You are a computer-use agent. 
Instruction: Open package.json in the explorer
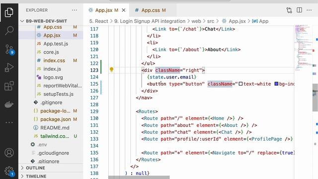tap(56, 119)
